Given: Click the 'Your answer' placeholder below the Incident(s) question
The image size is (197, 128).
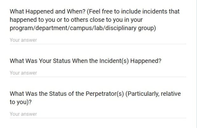Looking at the screenshot, I should (x=24, y=73).
